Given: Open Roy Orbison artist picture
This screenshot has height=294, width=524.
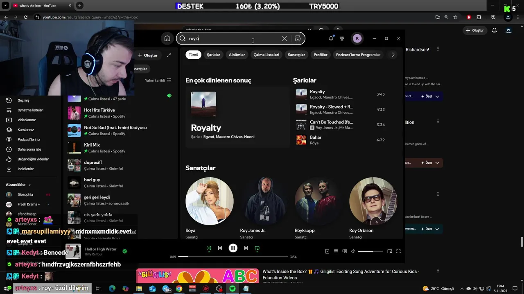Looking at the screenshot, I should coord(373,201).
